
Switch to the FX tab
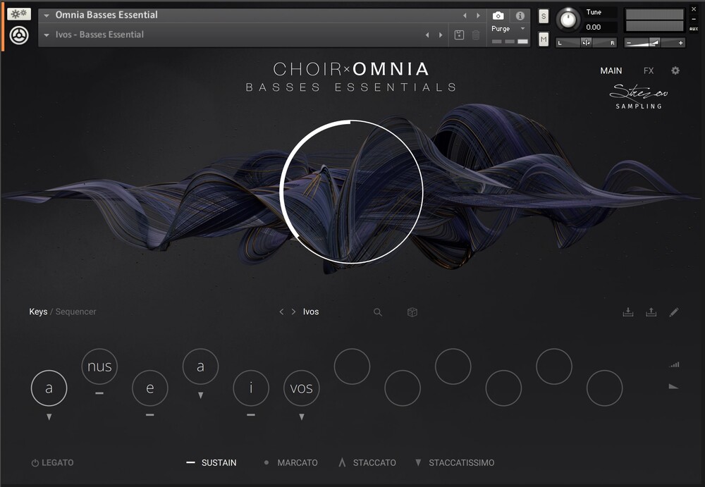pyautogui.click(x=648, y=70)
